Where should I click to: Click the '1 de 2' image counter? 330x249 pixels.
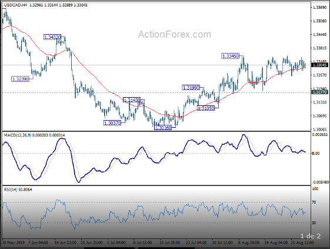tap(311, 236)
